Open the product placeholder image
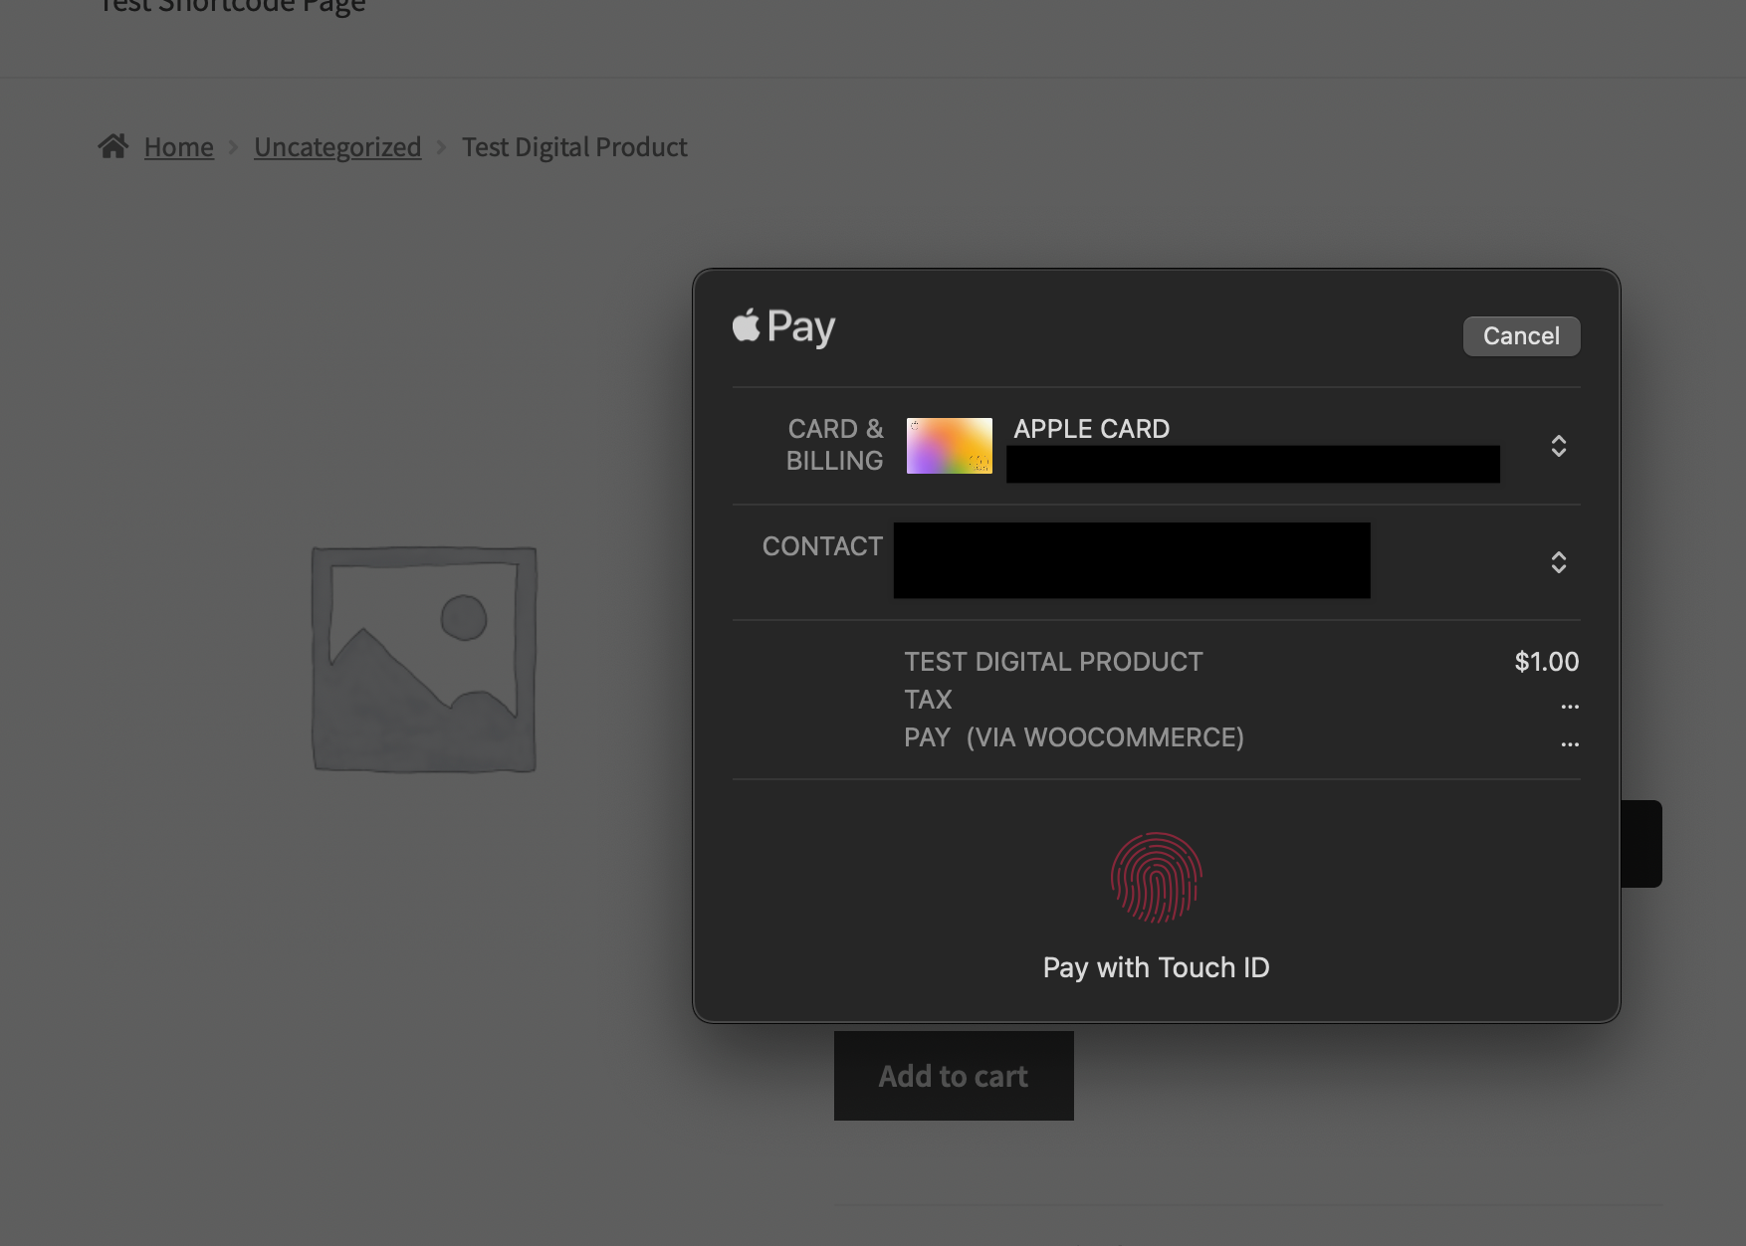 424,659
